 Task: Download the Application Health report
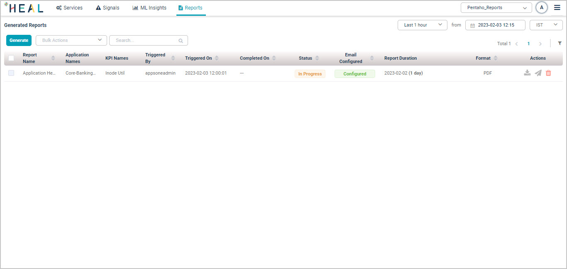pos(527,73)
